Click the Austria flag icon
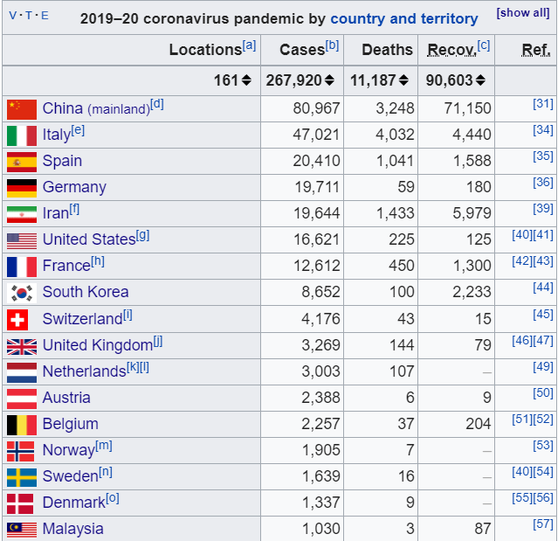The image size is (558, 541). pos(22,399)
